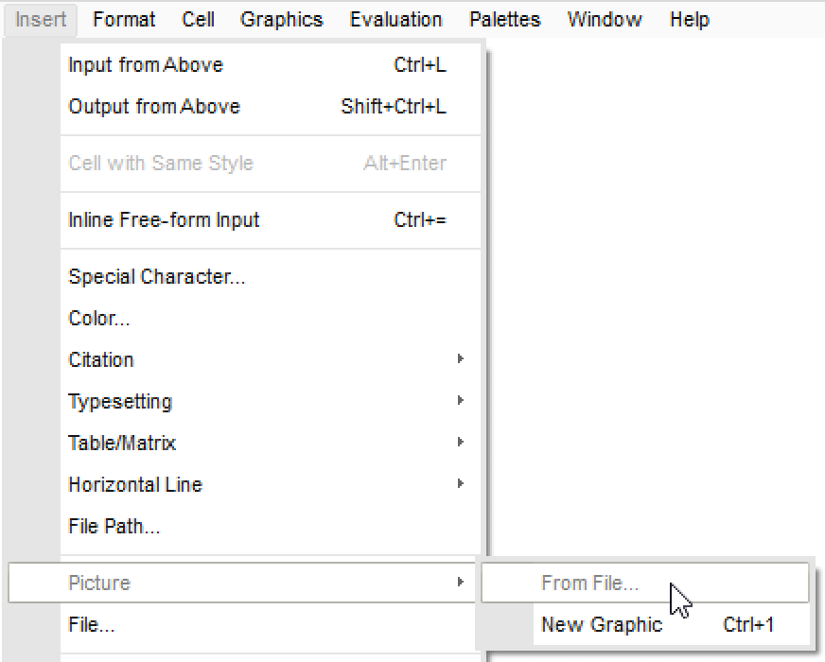Expand the Table/Matrix submenu
Image resolution: width=825 pixels, height=662 pixels.
pos(122,444)
